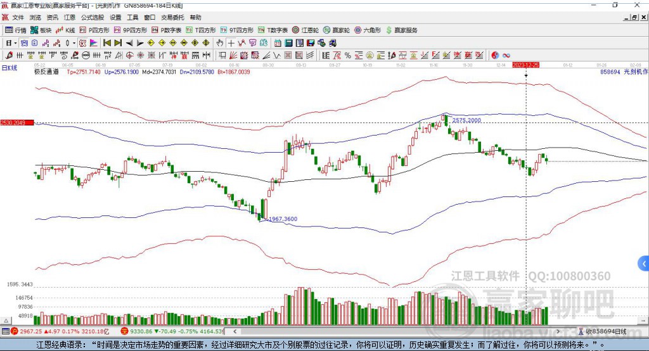649x351 pixels.
Task: Click the 赢家服务 button
Action: click(x=401, y=30)
